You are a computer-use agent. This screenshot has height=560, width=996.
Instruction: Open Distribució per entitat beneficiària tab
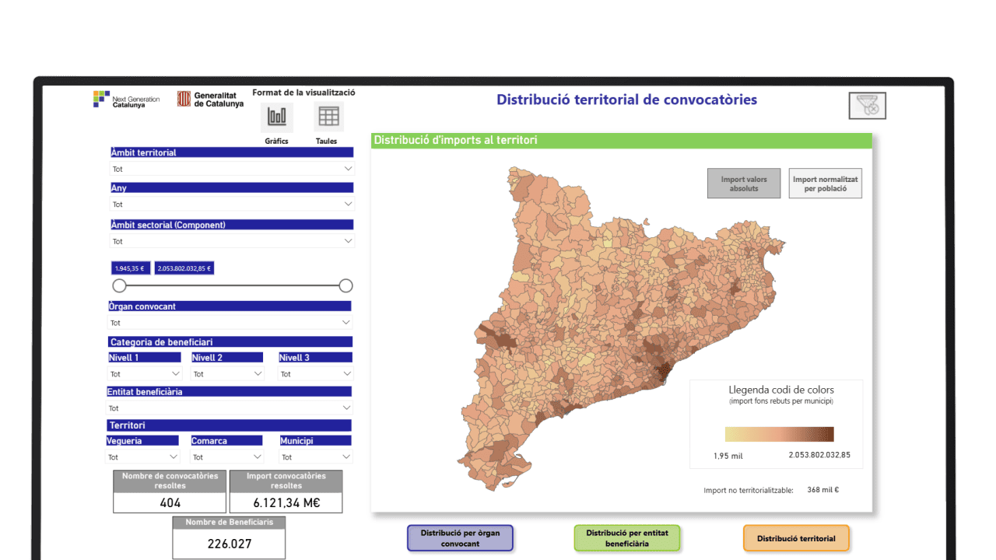tap(626, 538)
